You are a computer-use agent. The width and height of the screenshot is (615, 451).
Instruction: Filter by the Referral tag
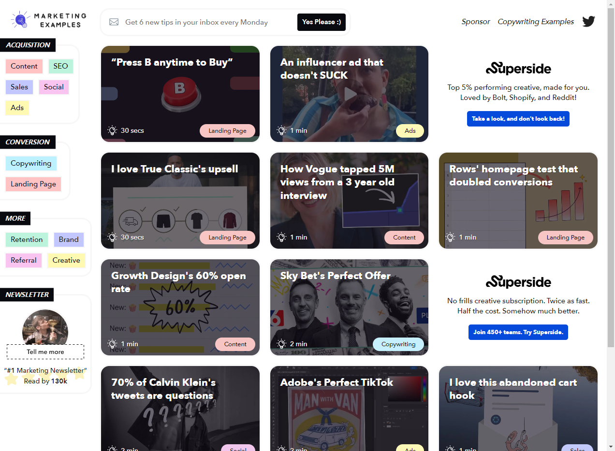click(24, 260)
